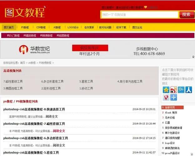Focus the search input field

(139, 15)
